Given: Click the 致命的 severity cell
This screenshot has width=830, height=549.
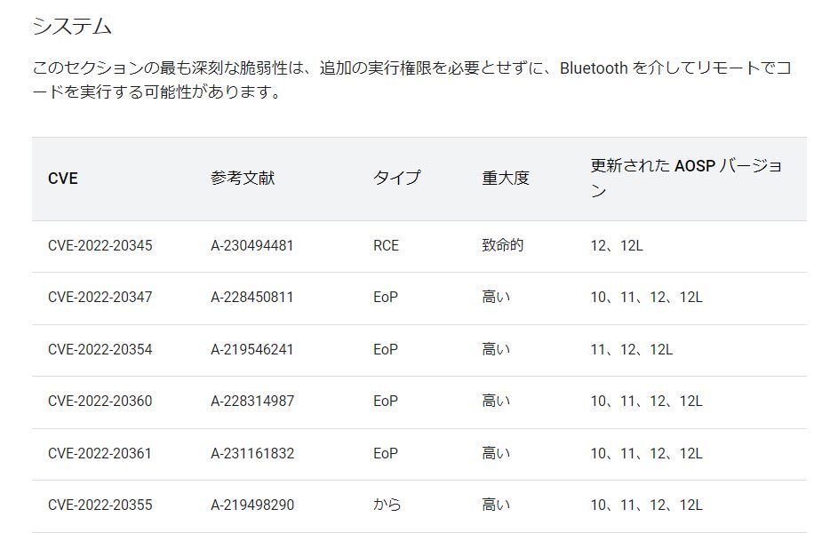Looking at the screenshot, I should (503, 245).
